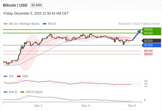Click the Dec 5 date axis label

coord(132,106)
